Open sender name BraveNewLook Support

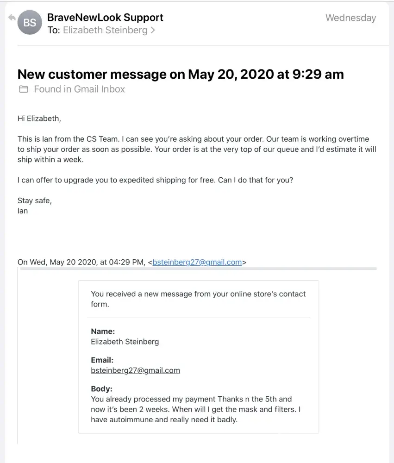pos(105,18)
